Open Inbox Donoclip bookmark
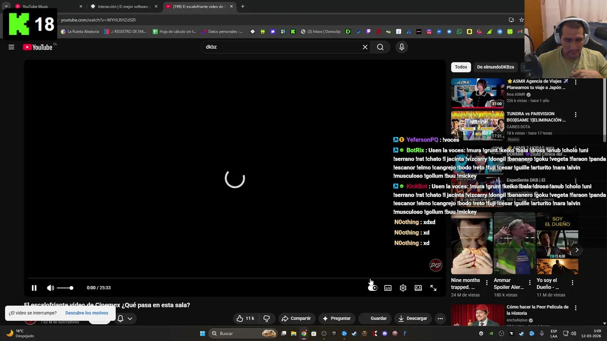Screen dimensions: 607x341 click(x=321, y=32)
